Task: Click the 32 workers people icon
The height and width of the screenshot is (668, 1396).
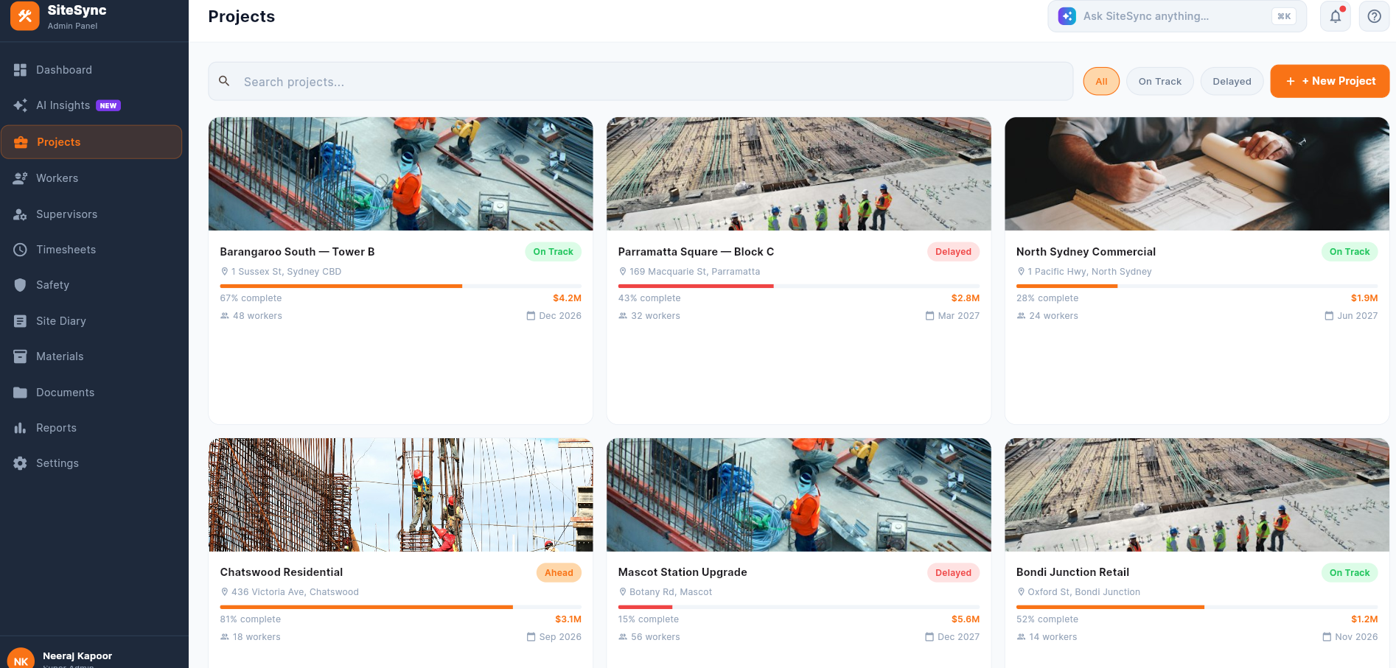Action: click(623, 316)
